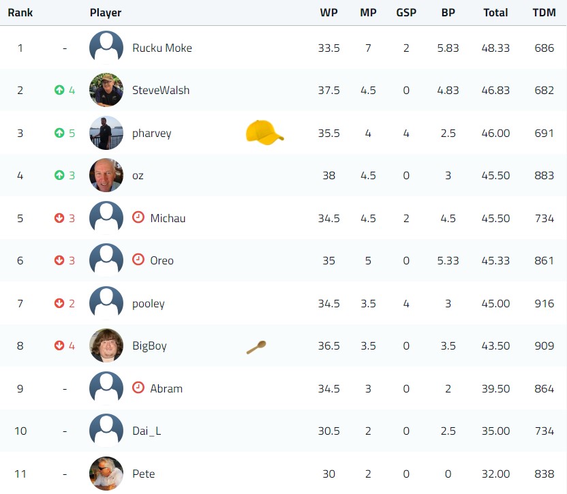The width and height of the screenshot is (567, 494).
Task: Click the red clock icon next to Michau
Action: click(138, 217)
